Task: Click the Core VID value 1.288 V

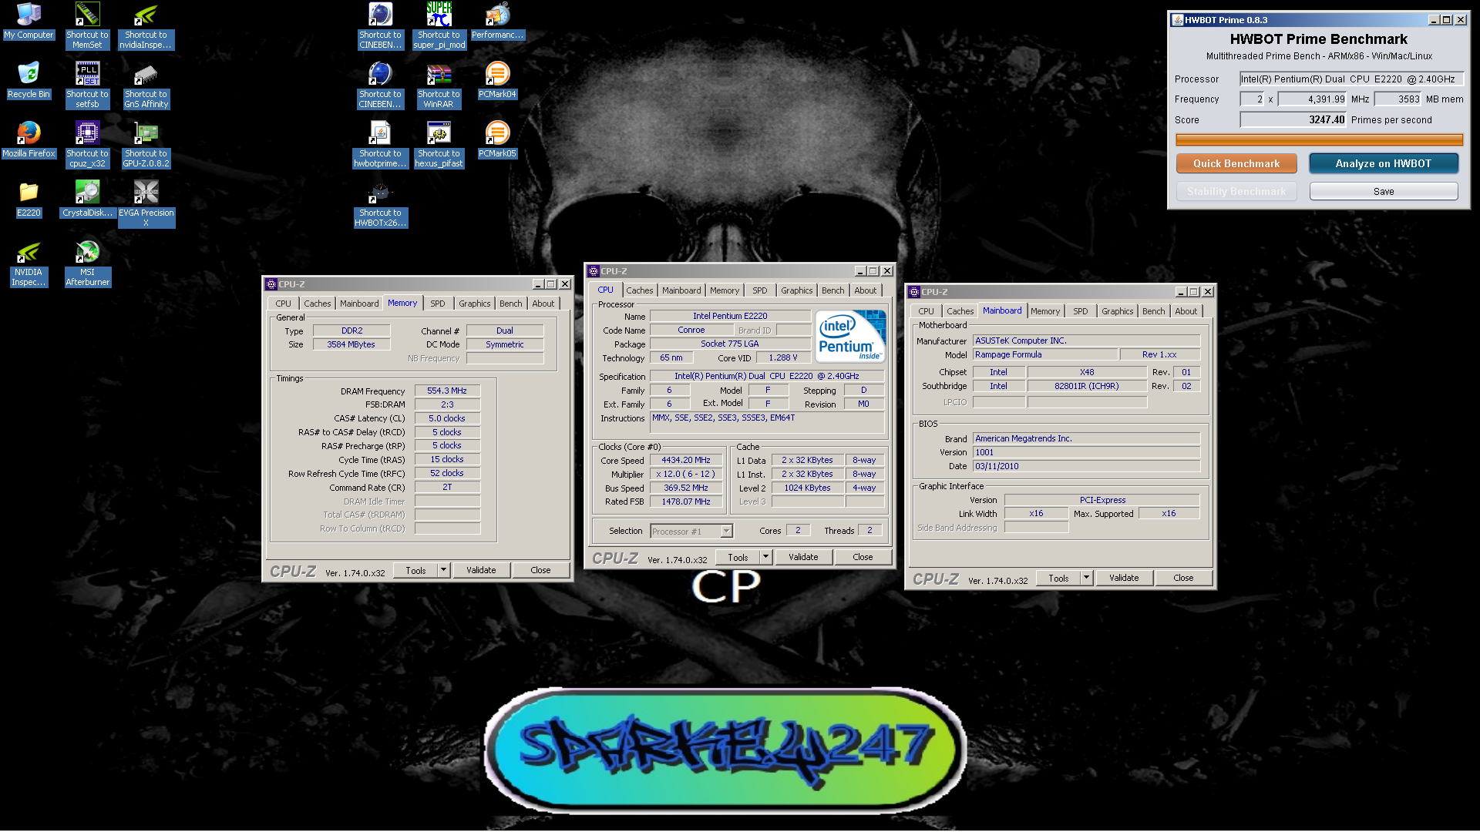Action: 782,357
